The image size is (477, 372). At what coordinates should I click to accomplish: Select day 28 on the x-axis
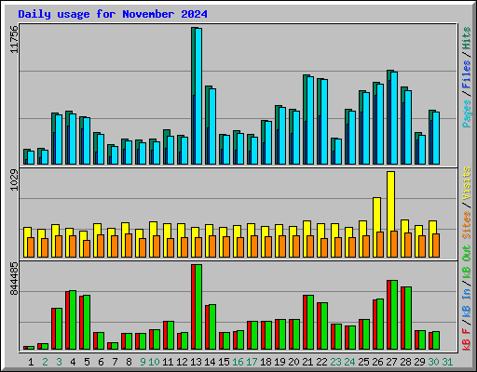(x=405, y=362)
